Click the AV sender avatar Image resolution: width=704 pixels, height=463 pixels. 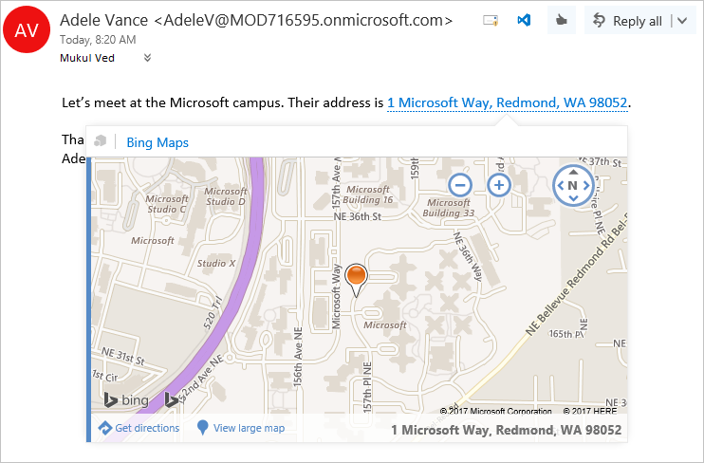point(27,29)
